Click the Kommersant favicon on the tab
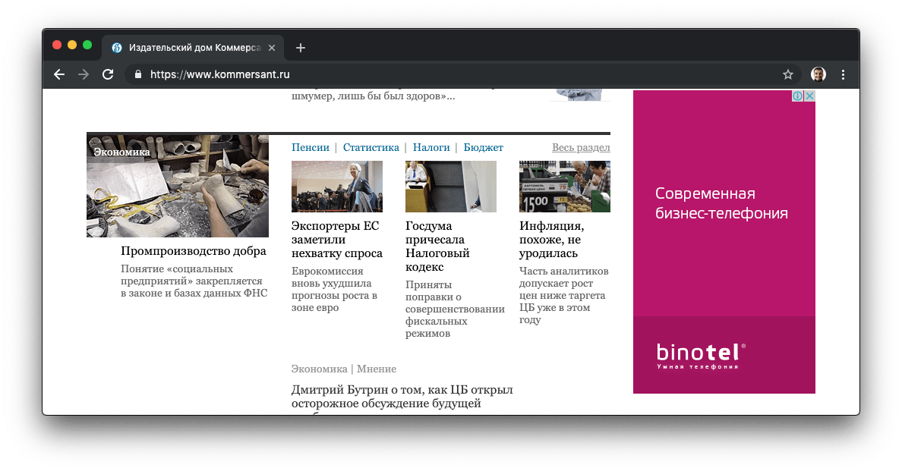Screen dimensions: 902x471 (x=116, y=47)
